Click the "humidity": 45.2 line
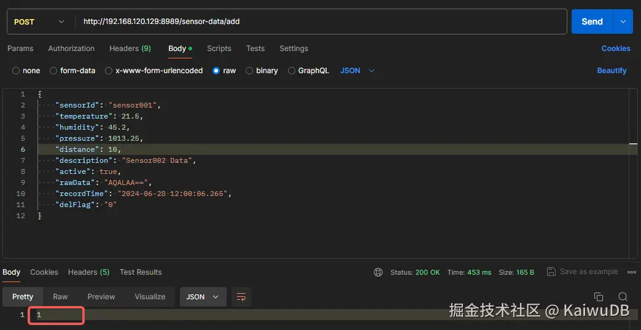641x330 pixels. click(x=93, y=127)
